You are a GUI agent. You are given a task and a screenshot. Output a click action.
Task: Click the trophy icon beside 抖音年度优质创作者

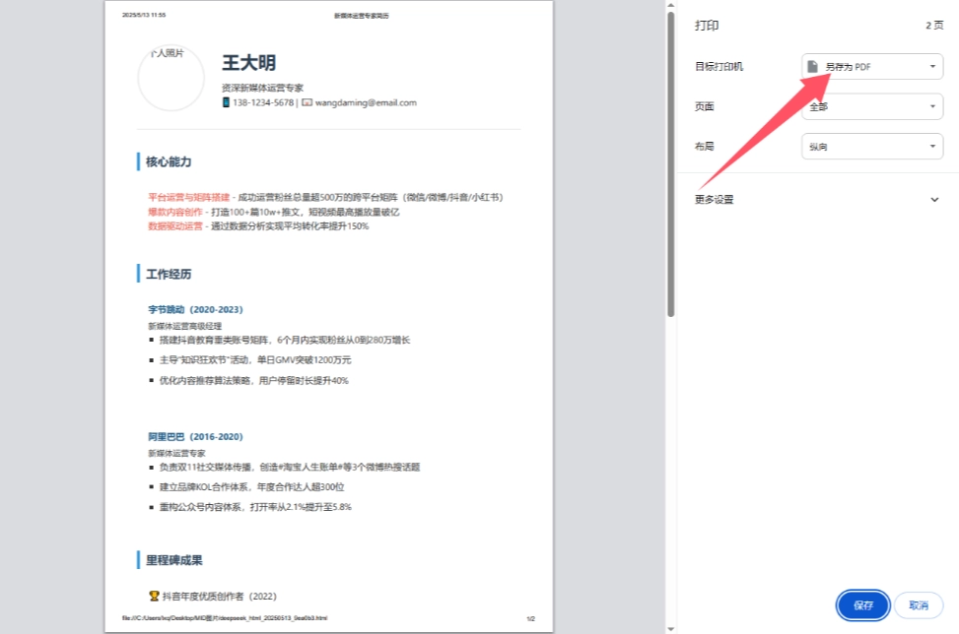[154, 596]
